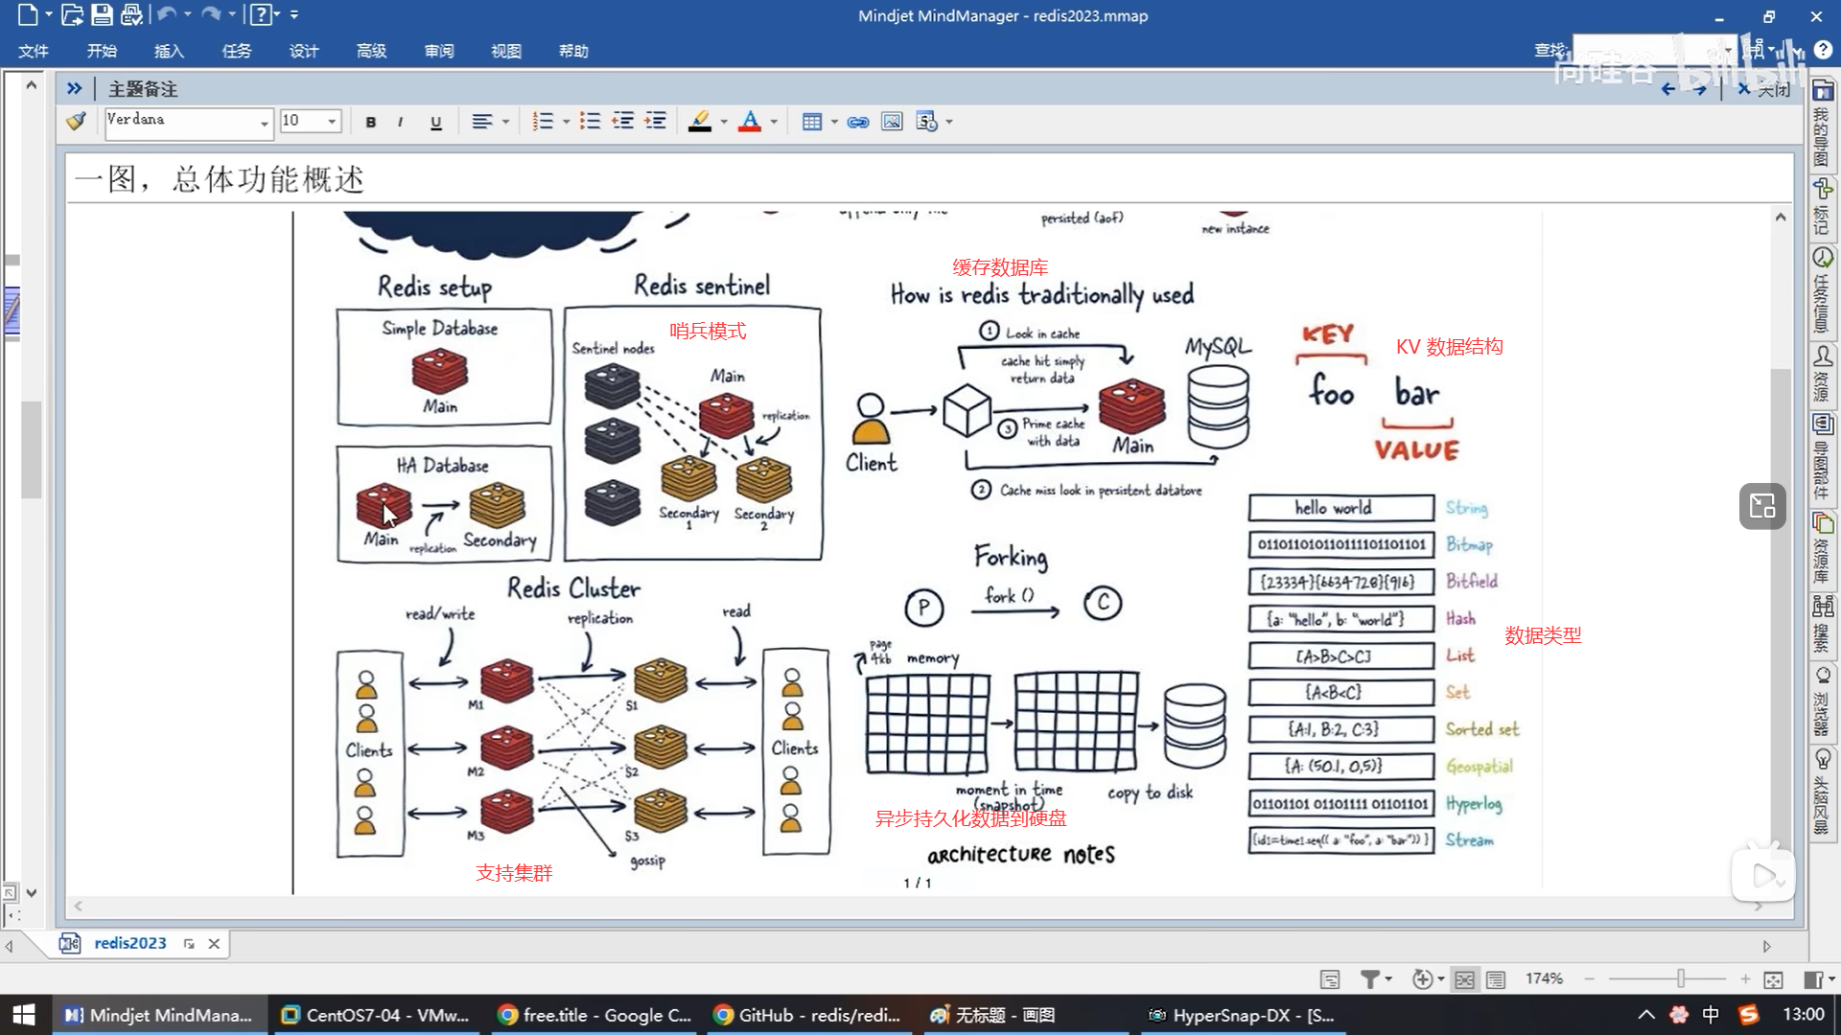The image size is (1841, 1035).
Task: Switch to outline view in status bar
Action: coord(1496,979)
